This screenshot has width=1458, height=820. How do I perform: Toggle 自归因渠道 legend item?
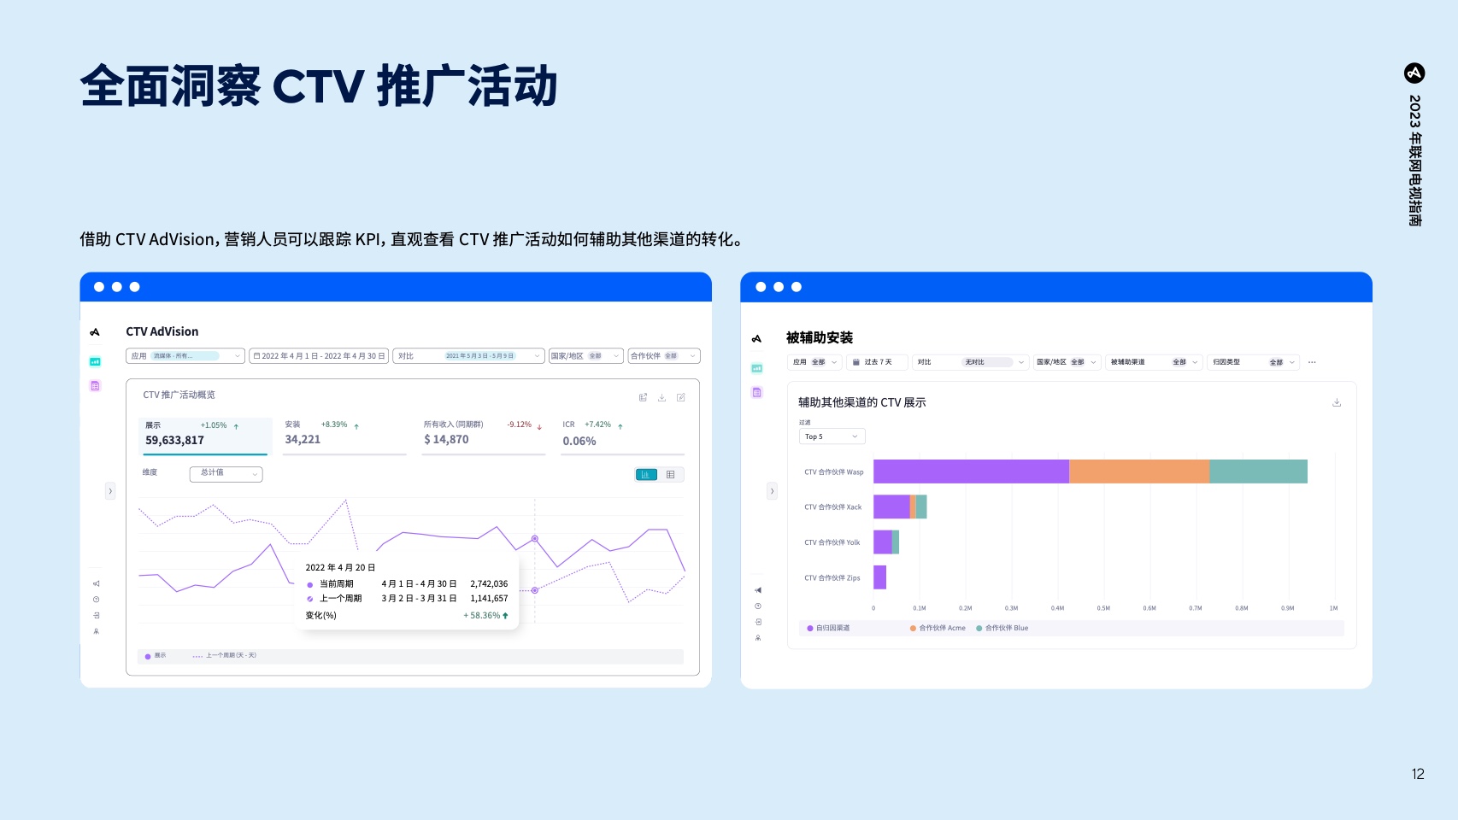point(828,628)
